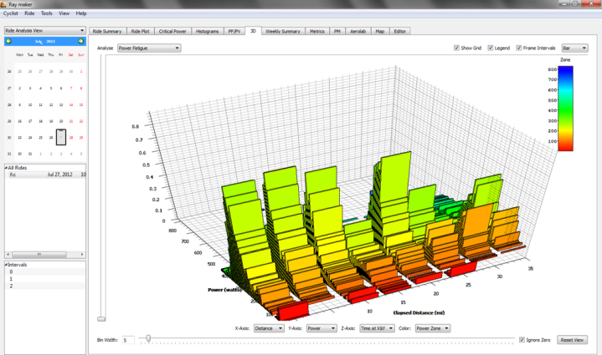
Task: Select the Fri Jul 27, 2012 ride
Action: click(x=45, y=175)
